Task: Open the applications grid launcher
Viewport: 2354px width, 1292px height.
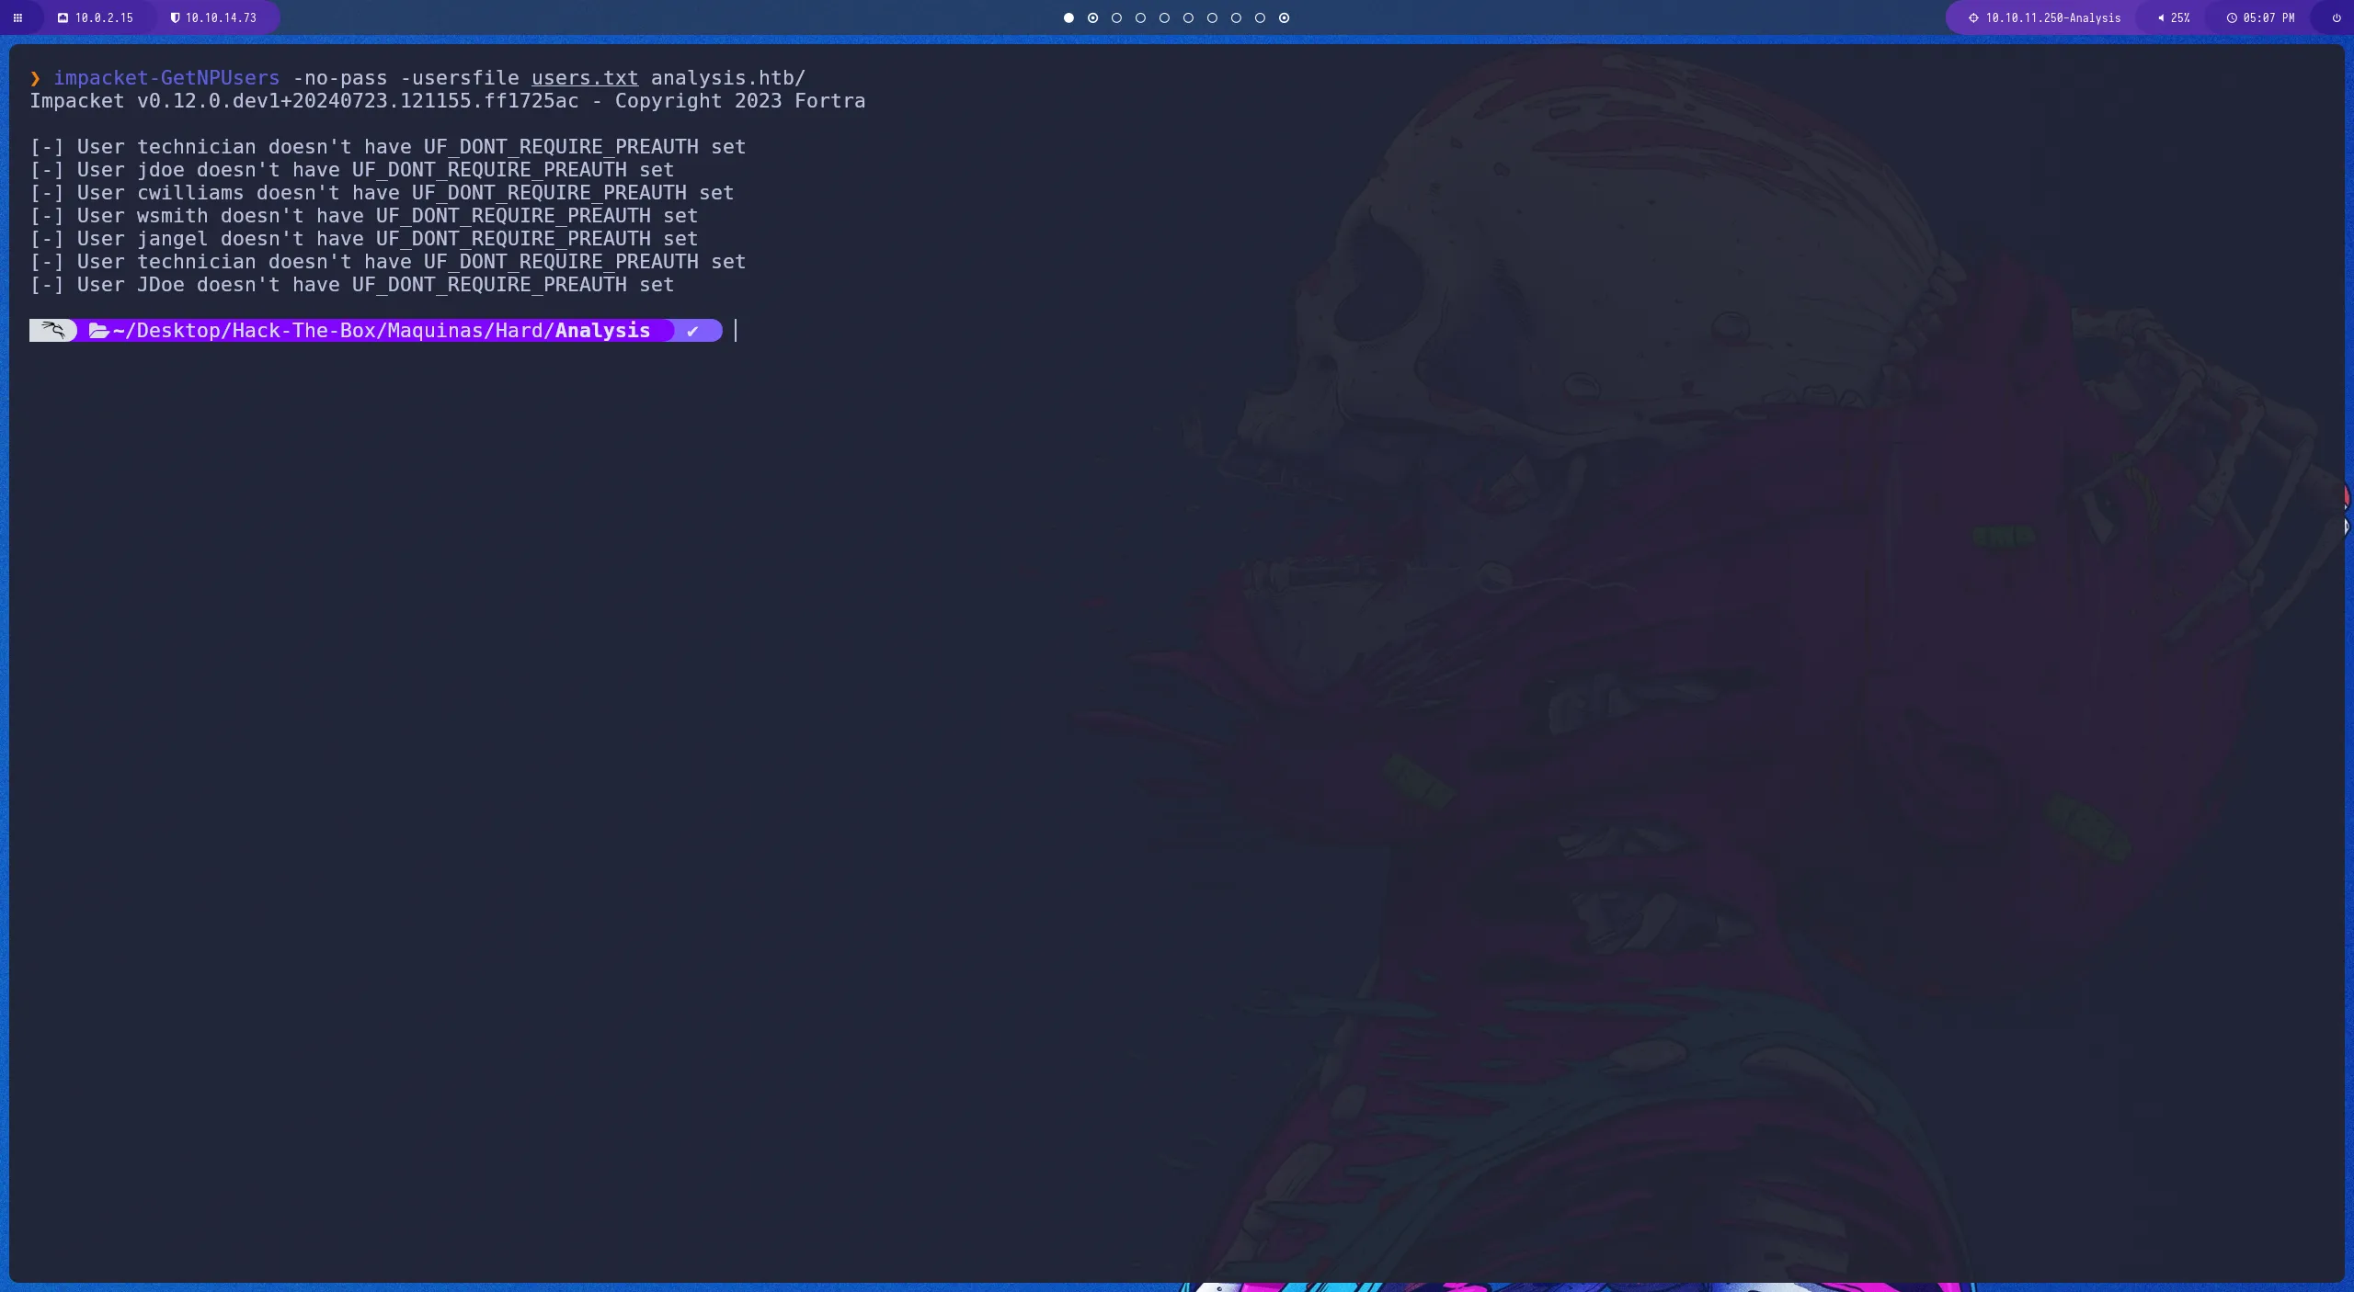Action: point(18,17)
